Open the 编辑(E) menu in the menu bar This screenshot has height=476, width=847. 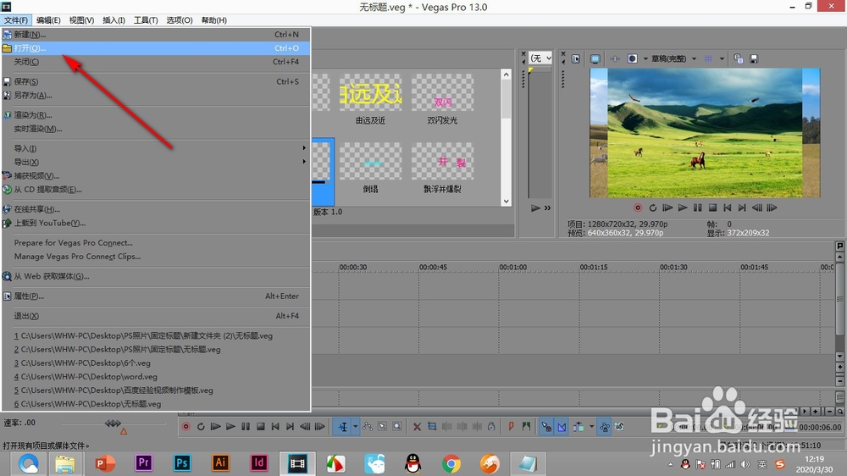tap(48, 20)
